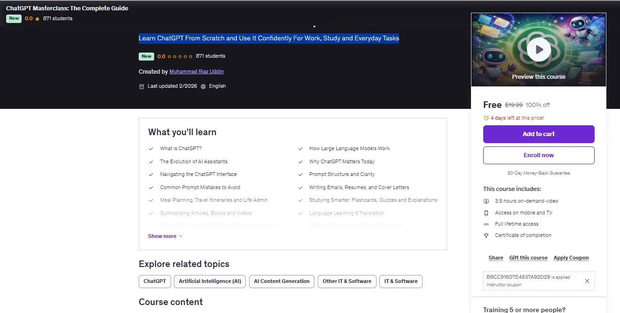This screenshot has width=620, height=313.
Task: Open the IT & Software topic tag
Action: [401, 282]
